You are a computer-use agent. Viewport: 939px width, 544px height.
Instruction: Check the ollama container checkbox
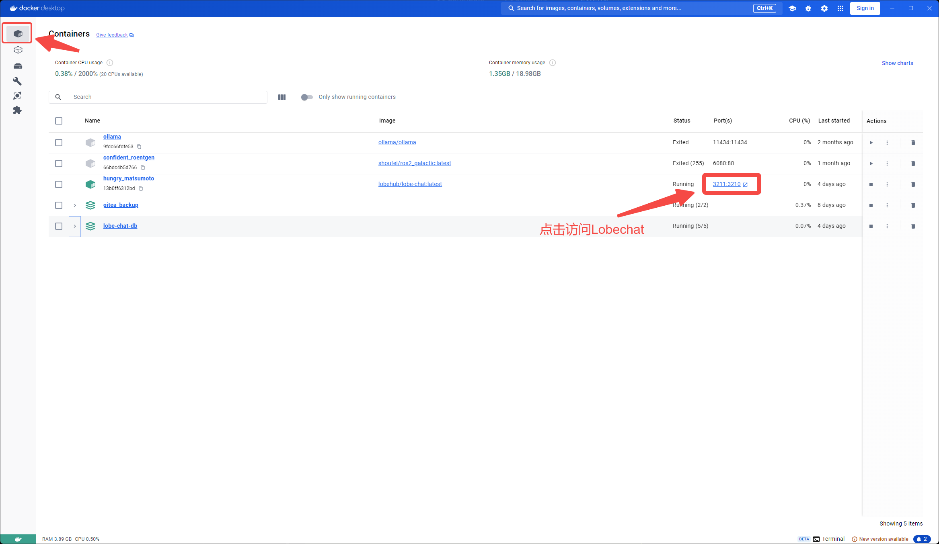(59, 143)
